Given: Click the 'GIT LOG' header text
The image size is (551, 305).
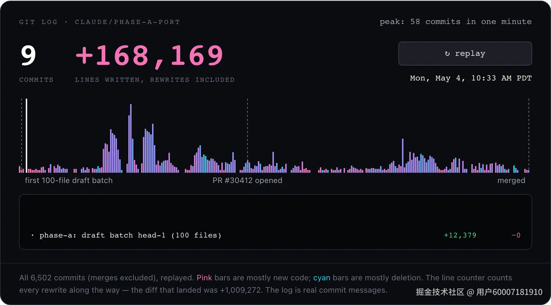Looking at the screenshot, I should [38, 22].
